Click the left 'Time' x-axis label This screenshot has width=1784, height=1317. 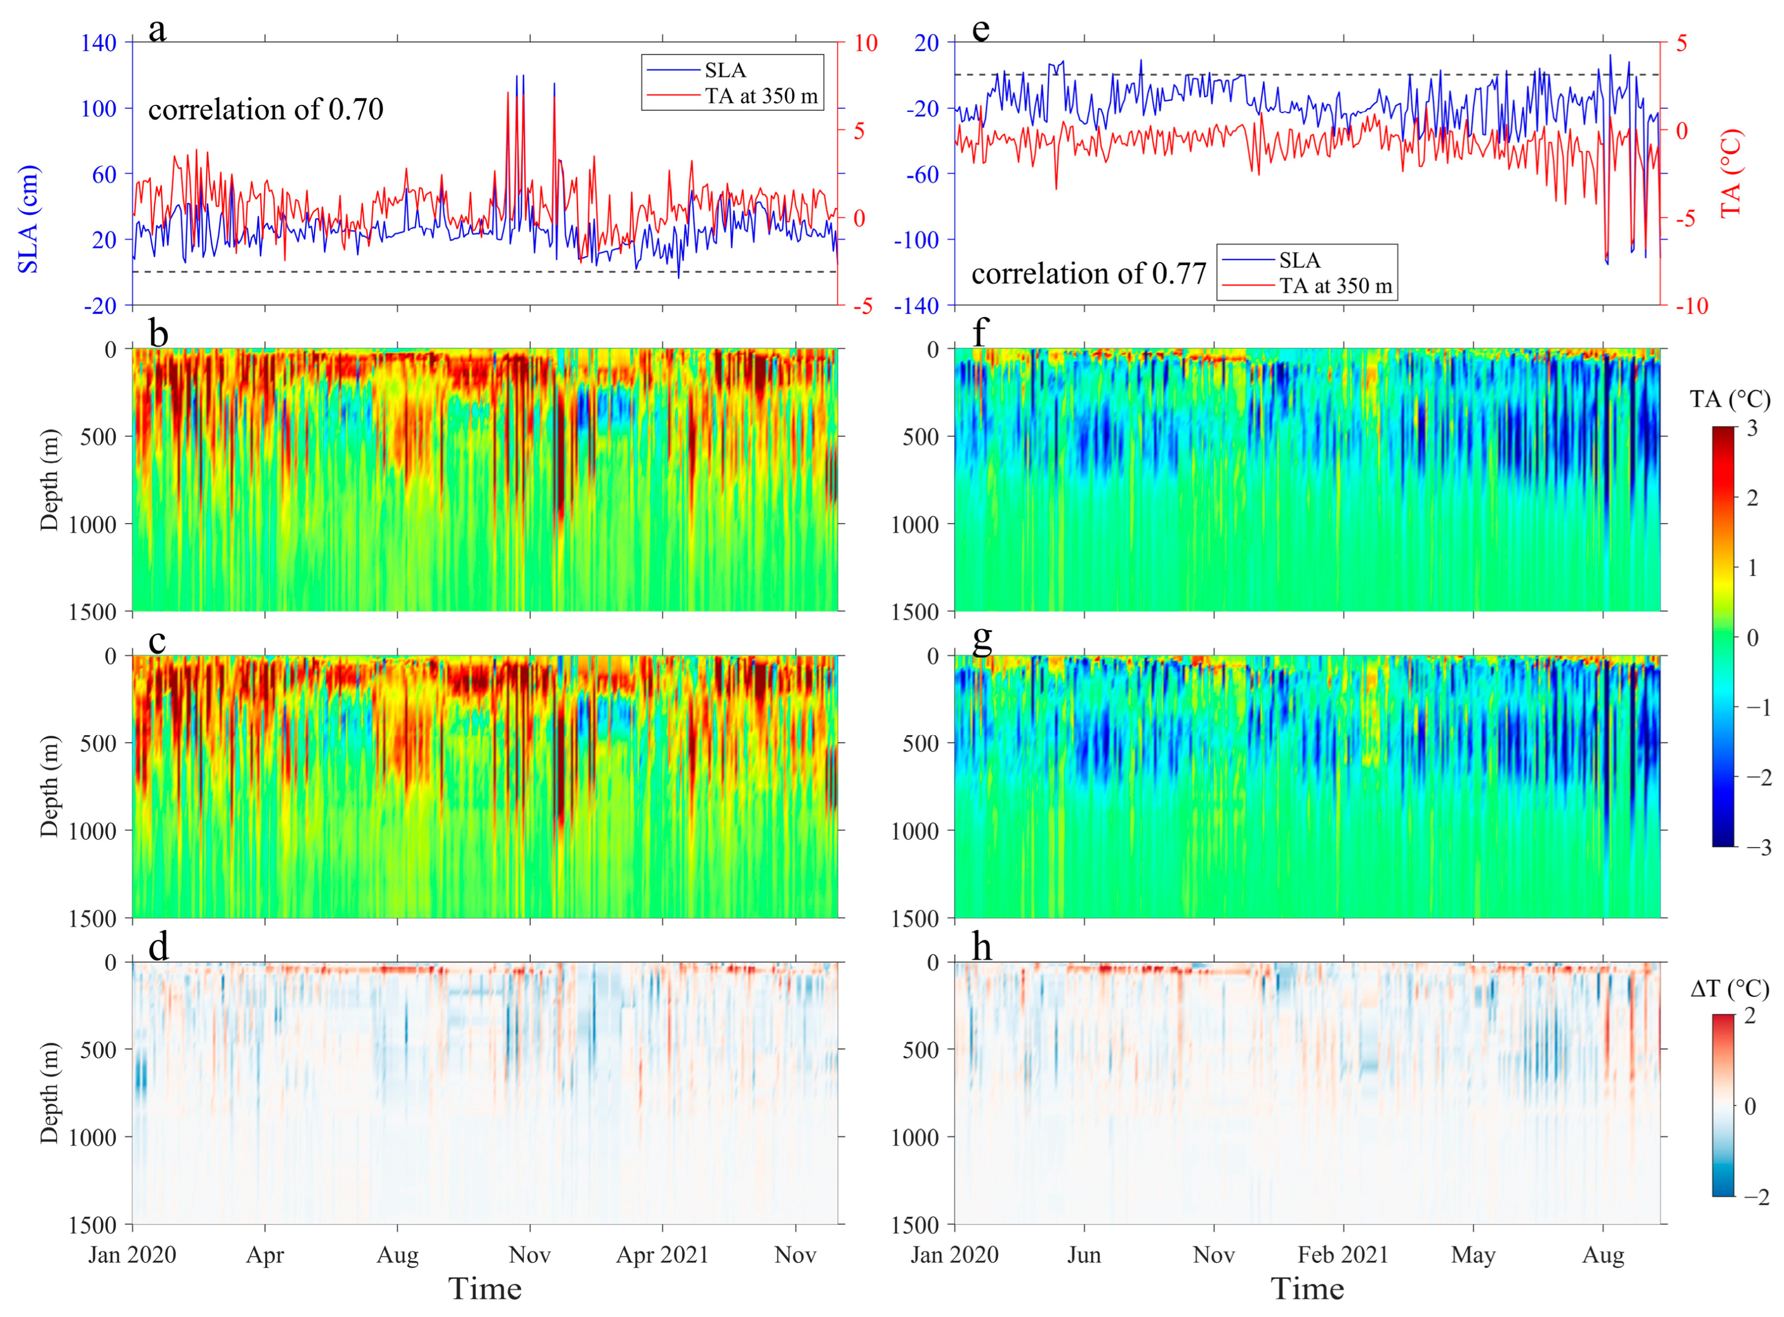pyautogui.click(x=485, y=1289)
